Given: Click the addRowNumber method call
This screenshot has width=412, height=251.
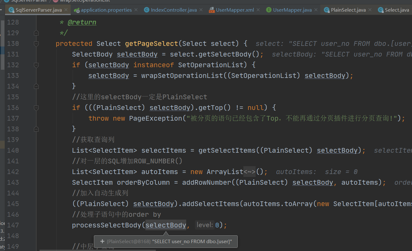Looking at the screenshot, I should tap(207, 183).
